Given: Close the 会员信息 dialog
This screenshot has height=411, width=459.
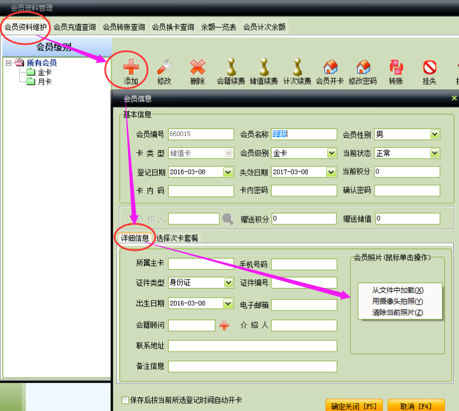Looking at the screenshot, I should pos(454,98).
